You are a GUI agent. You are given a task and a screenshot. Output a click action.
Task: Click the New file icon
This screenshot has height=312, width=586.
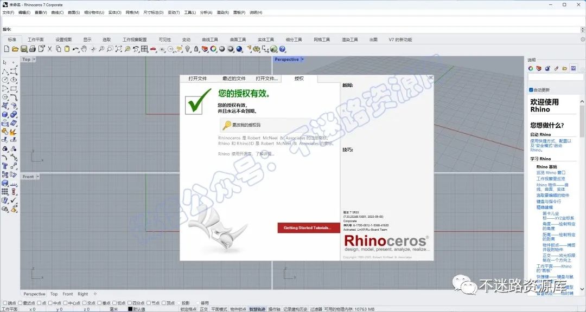[x=7, y=49]
